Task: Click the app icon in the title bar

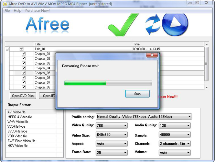Action: (x=5, y=4)
